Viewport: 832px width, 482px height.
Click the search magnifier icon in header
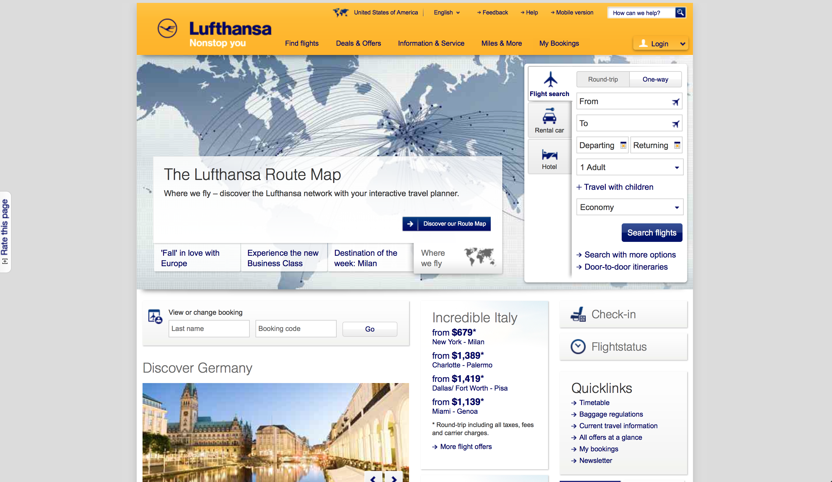click(680, 12)
